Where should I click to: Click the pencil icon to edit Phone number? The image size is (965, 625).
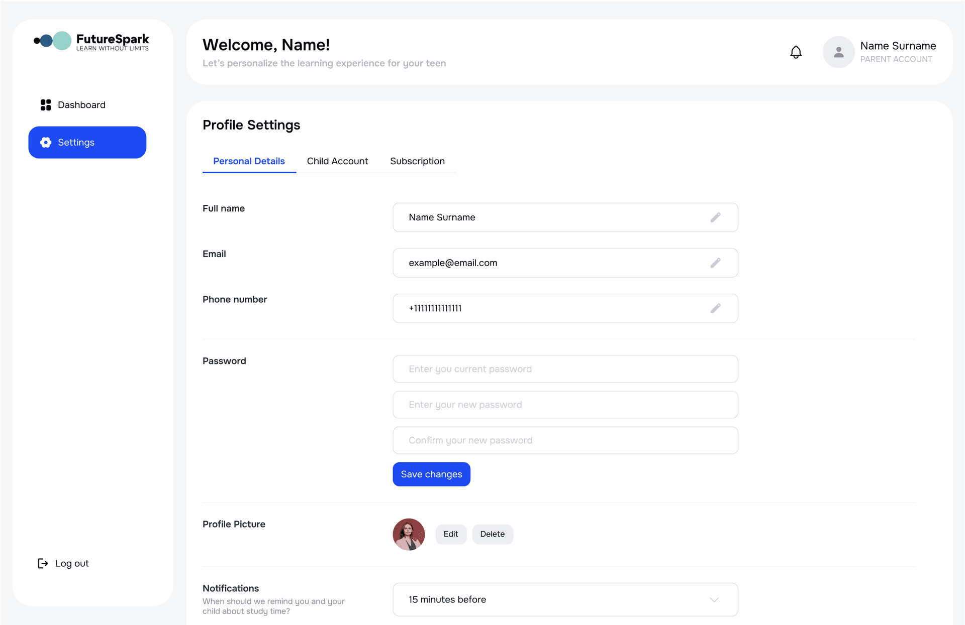coord(716,308)
